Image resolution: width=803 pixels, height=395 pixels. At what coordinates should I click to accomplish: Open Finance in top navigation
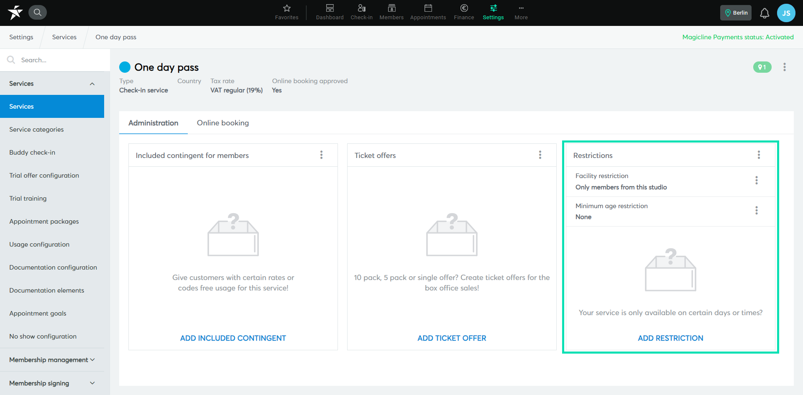tap(464, 13)
